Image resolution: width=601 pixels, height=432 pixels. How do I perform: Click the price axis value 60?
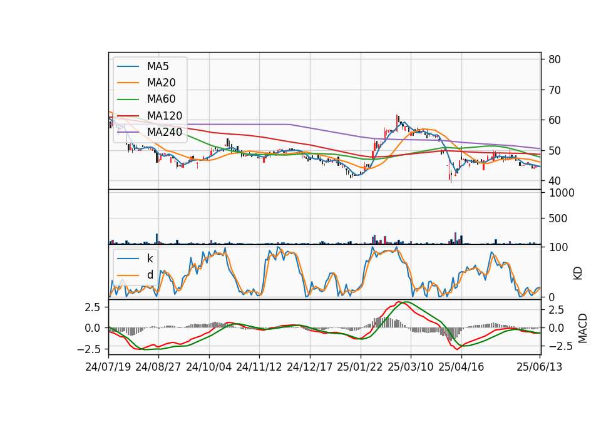click(555, 120)
